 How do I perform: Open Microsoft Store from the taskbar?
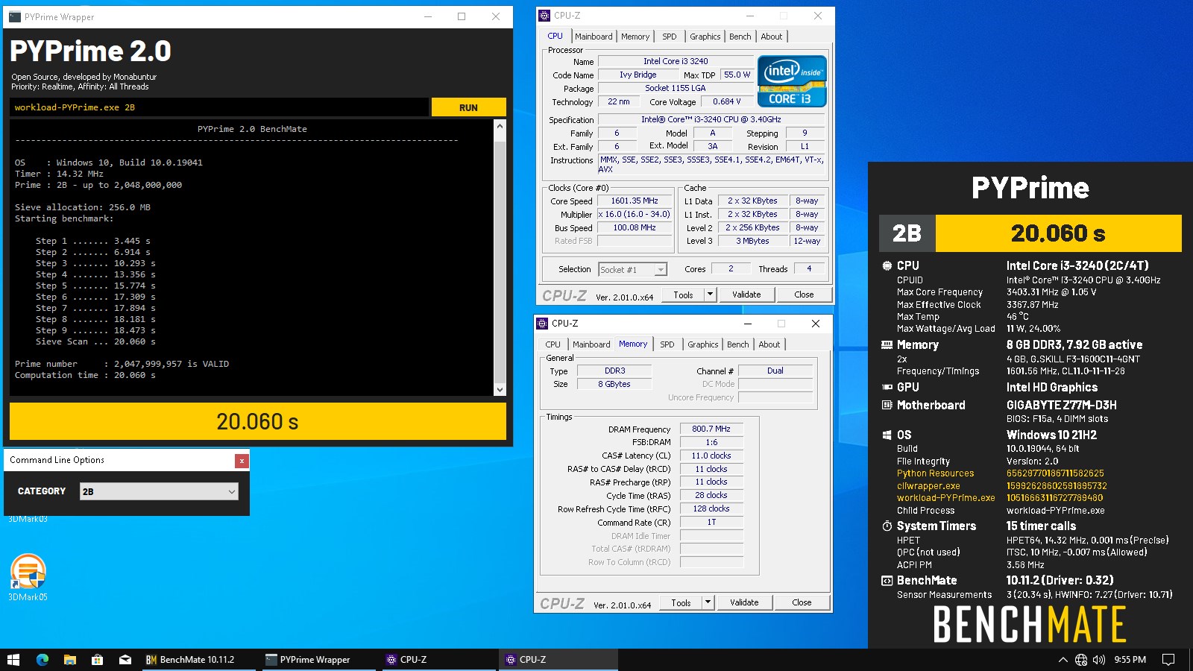(x=97, y=660)
